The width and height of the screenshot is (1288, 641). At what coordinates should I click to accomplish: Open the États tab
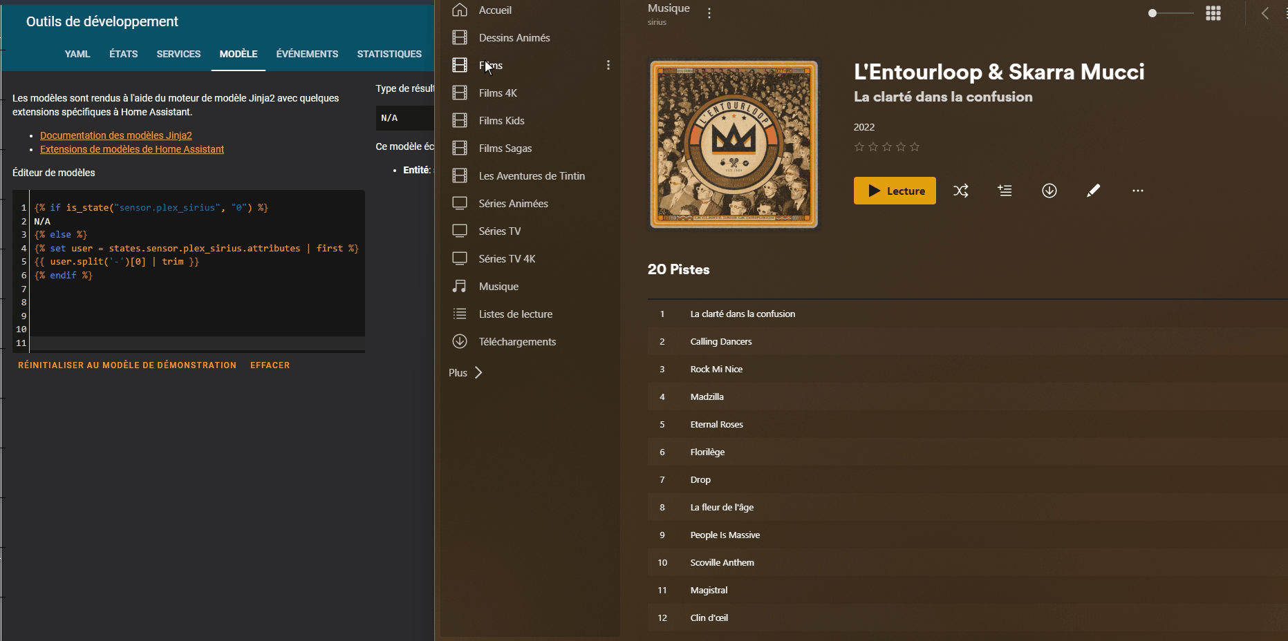124,54
